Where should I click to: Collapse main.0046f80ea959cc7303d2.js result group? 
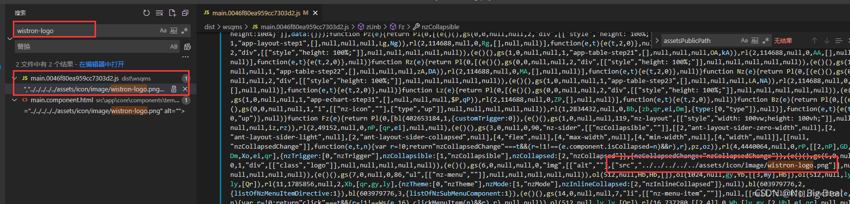tap(14, 78)
